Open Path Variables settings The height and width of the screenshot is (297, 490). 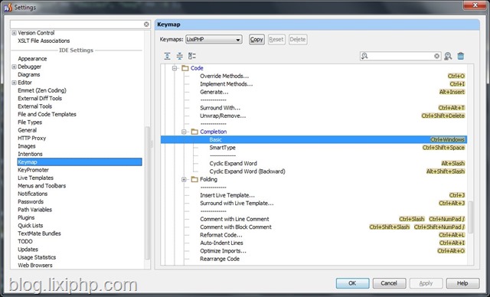pyautogui.click(x=35, y=210)
